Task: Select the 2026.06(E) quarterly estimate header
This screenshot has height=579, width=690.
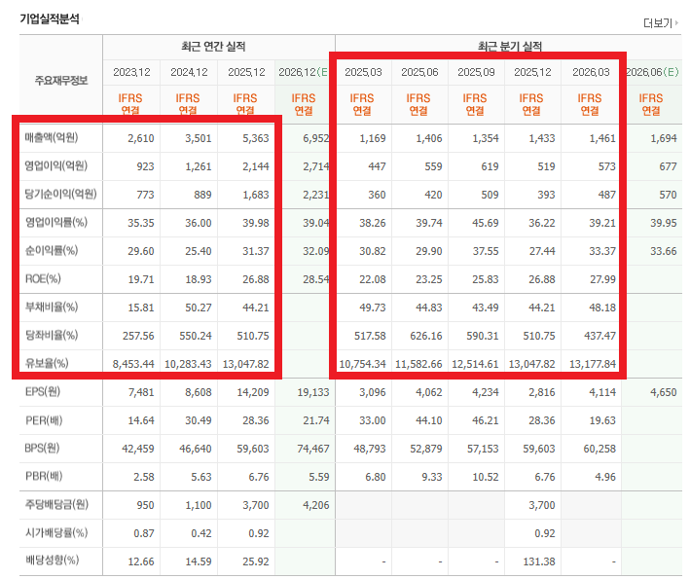Action: 652,72
